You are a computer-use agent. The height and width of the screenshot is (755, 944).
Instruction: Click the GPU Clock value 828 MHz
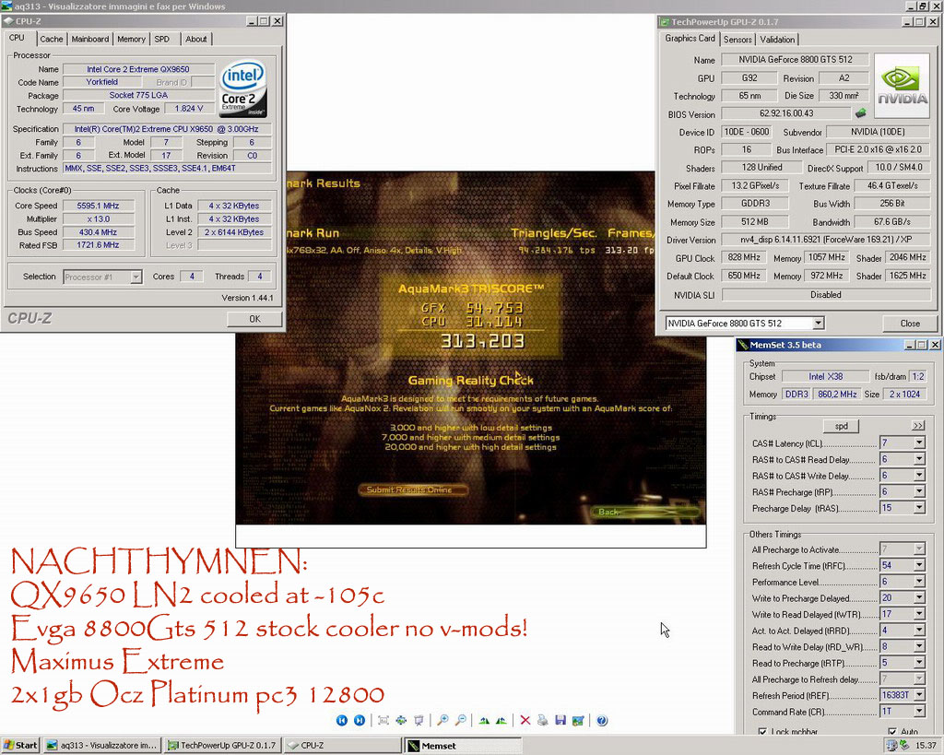(x=744, y=258)
